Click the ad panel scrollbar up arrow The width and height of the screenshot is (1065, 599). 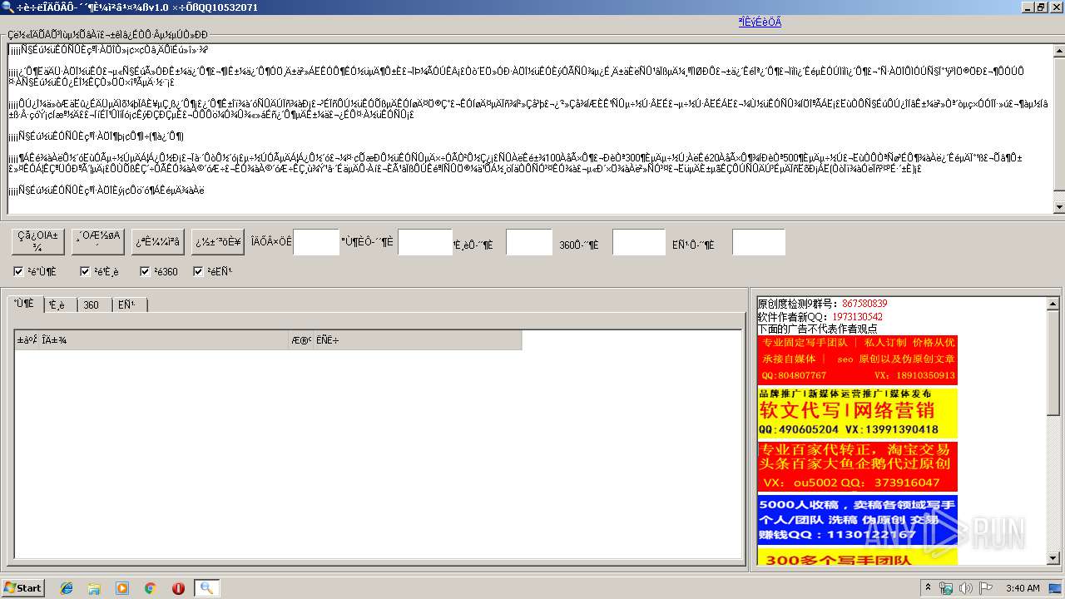[1053, 304]
